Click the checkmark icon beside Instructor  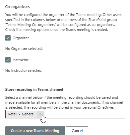tap(8, 60)
